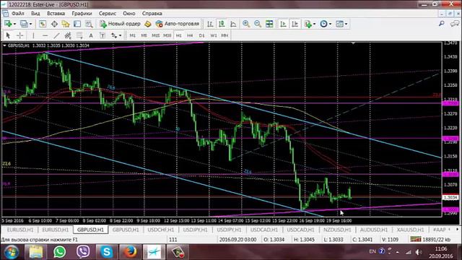Click the Новый ордер button
Viewport: 462px width, 260px height.
pos(120,24)
